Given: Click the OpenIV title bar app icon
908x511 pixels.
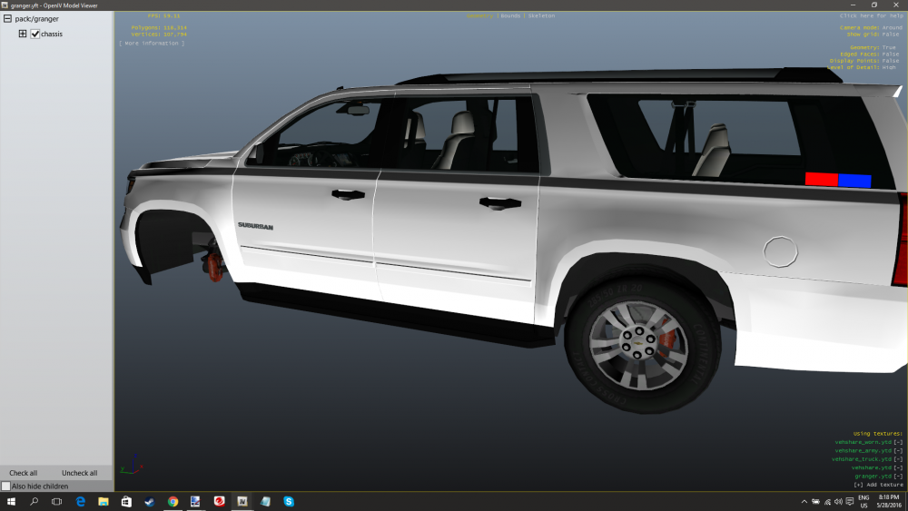Looking at the screenshot, I should pos(5,5).
